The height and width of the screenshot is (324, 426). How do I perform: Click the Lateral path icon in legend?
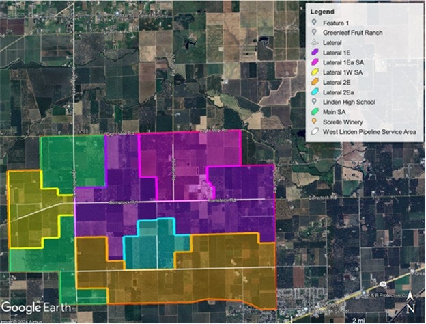[313, 42]
